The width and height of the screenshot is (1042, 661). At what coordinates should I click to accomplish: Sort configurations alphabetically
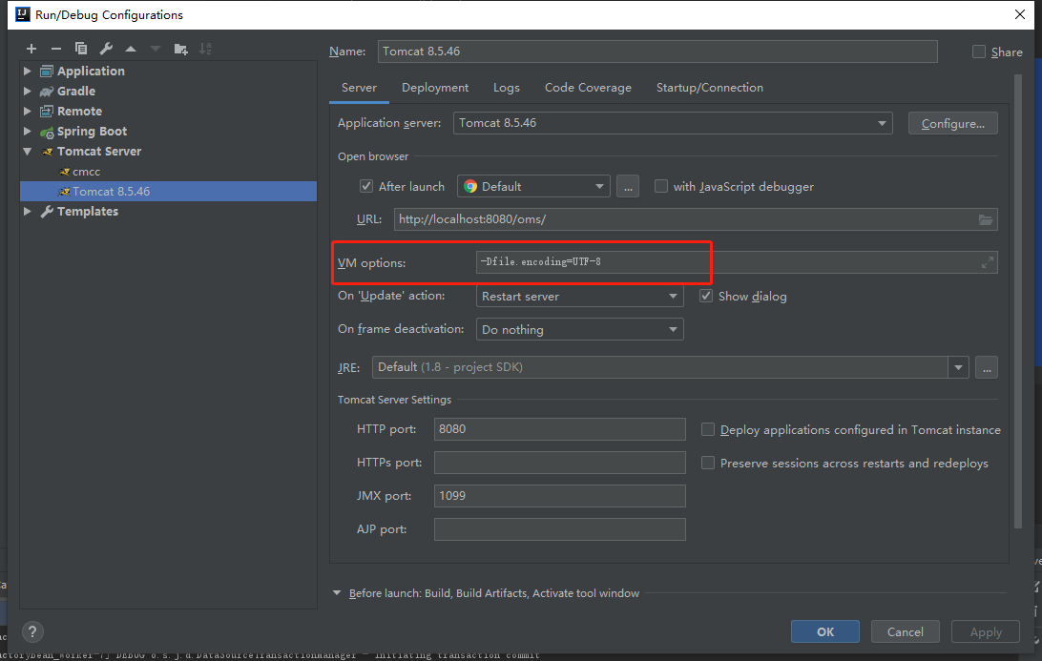(205, 49)
